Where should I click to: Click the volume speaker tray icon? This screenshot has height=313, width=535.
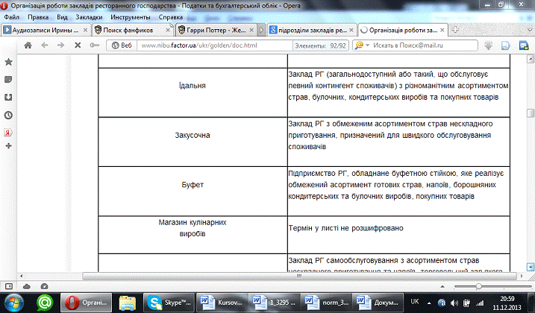pos(454,303)
